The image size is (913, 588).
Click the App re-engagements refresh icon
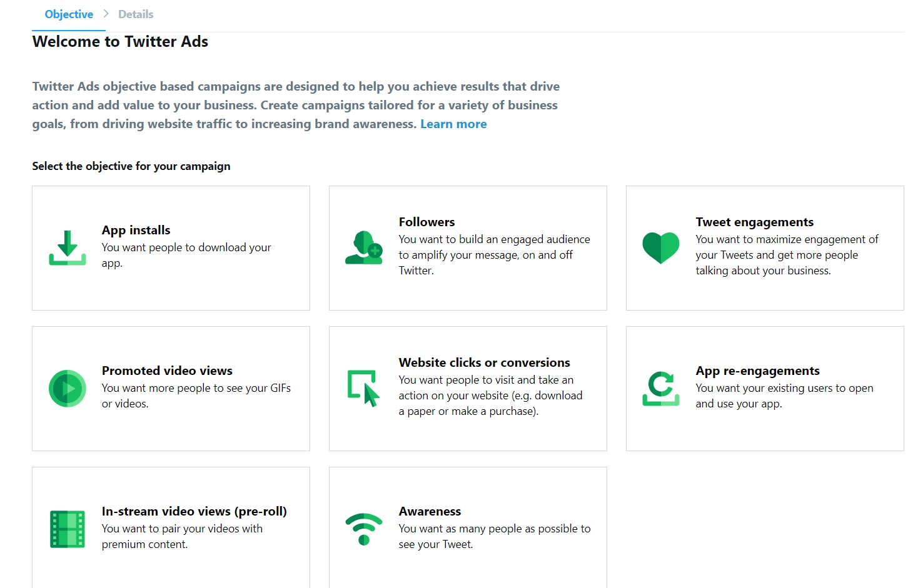(661, 388)
